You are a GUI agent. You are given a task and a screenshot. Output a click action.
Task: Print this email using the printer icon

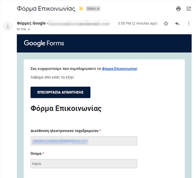[179, 9]
